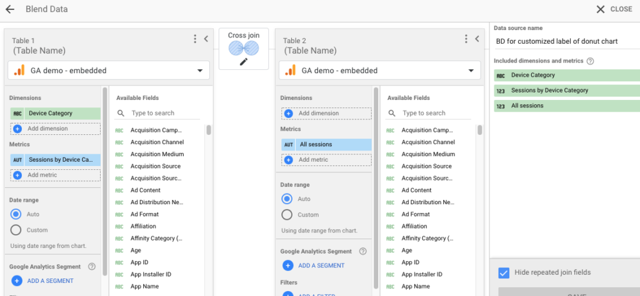Select Device Category in included fields
Screen dimensions: 640x296
[x=567, y=75]
